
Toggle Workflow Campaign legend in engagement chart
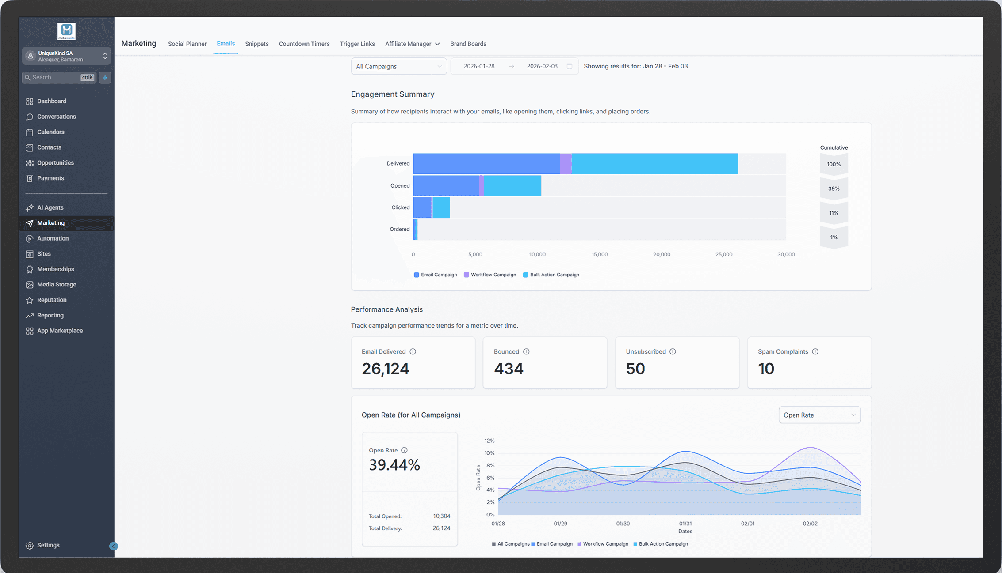(x=490, y=275)
